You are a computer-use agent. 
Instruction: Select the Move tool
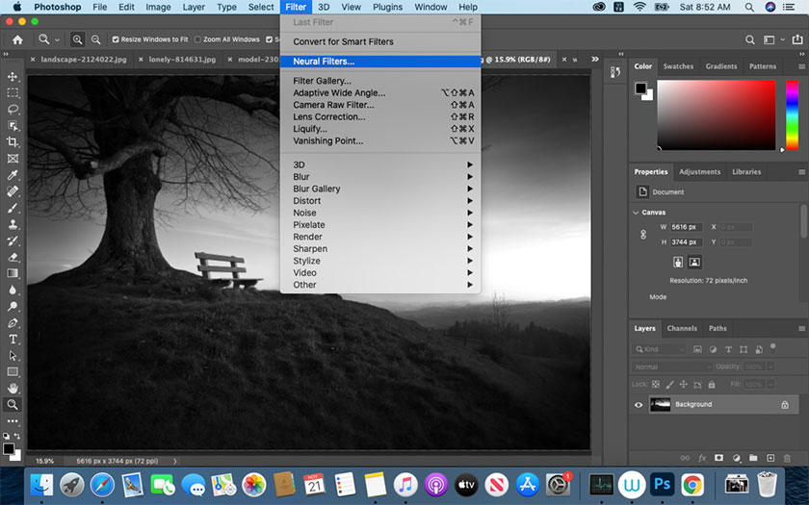coord(13,77)
